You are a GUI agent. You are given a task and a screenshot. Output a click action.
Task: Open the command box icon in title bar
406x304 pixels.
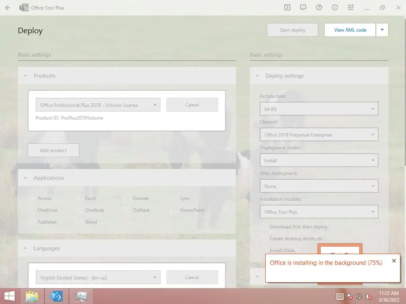[287, 8]
